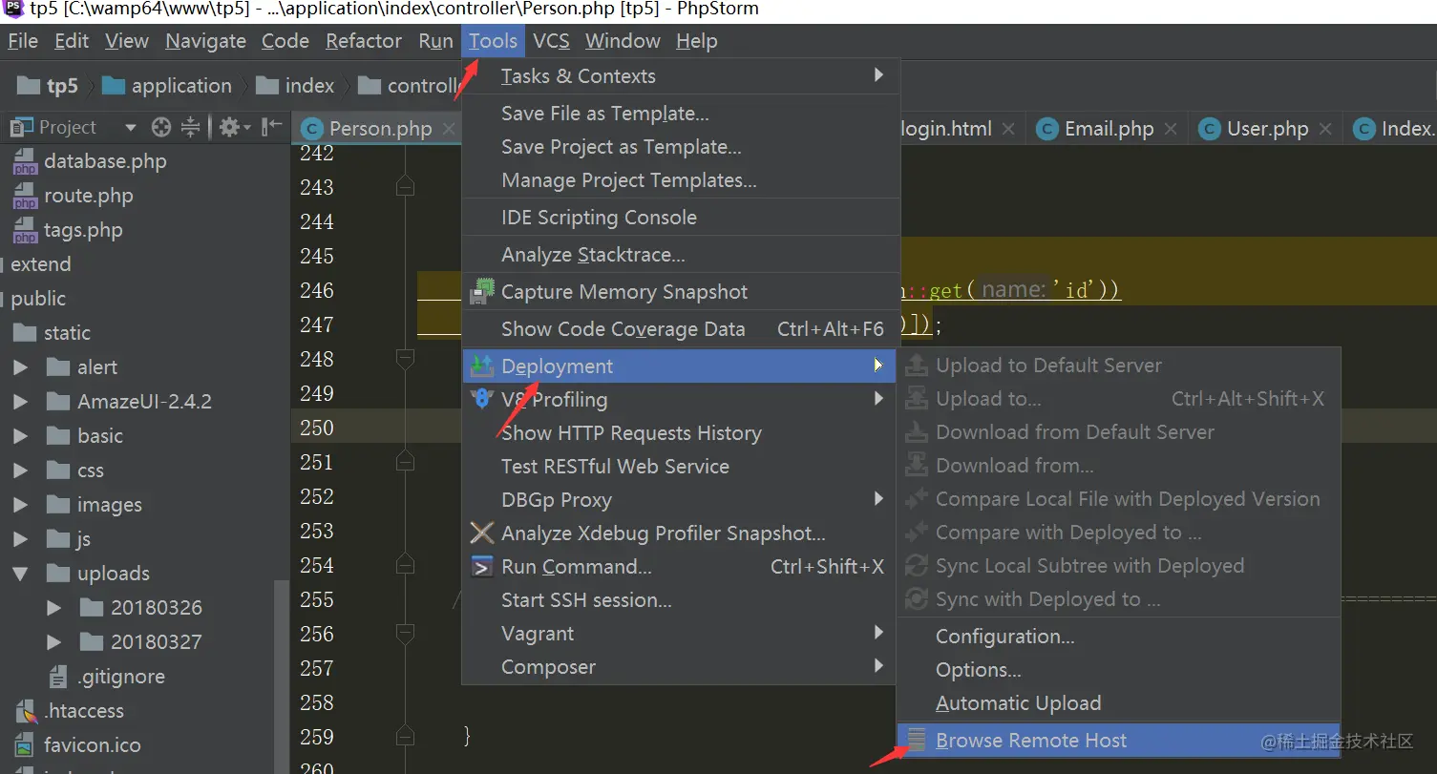This screenshot has height=774, width=1437.
Task: Expand DBGp Proxy submenu arrow
Action: (x=878, y=499)
